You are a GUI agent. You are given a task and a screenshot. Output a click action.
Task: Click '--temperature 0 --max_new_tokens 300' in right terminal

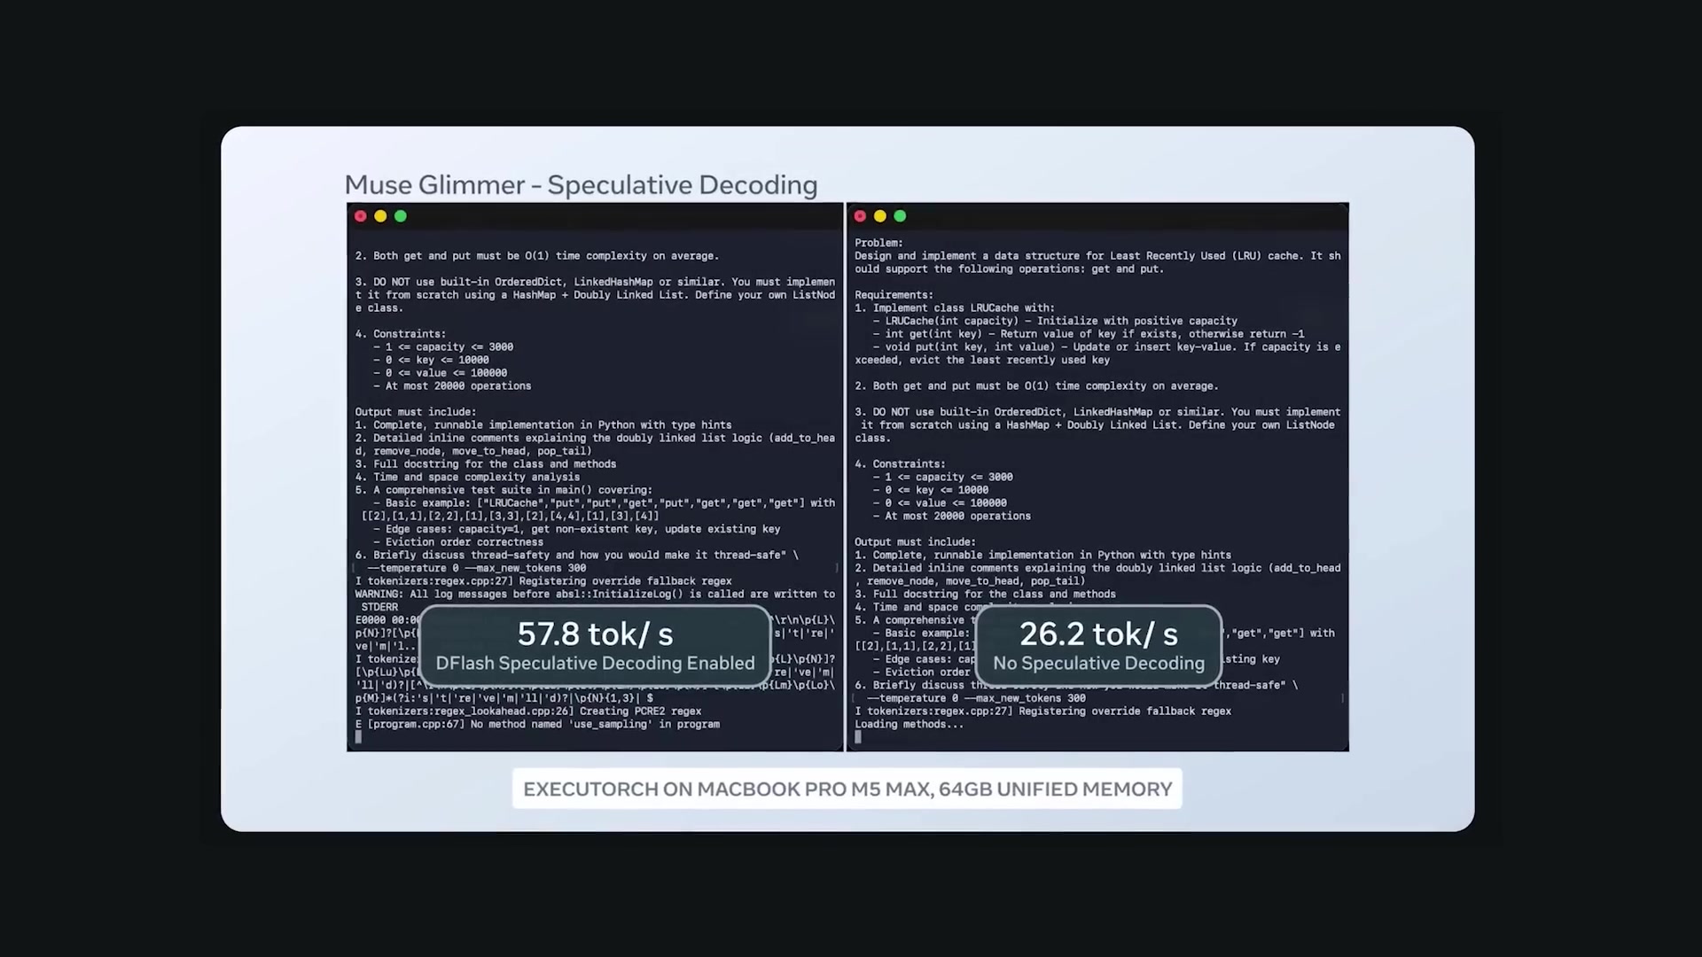coord(976,698)
